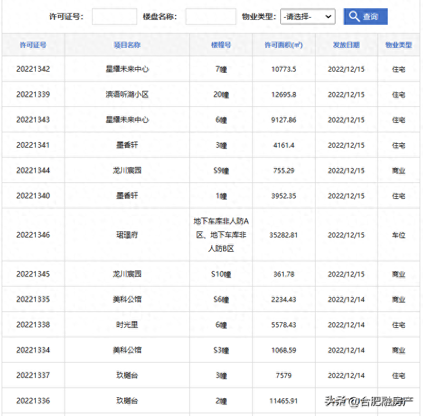Click building number S9幢

(x=221, y=171)
